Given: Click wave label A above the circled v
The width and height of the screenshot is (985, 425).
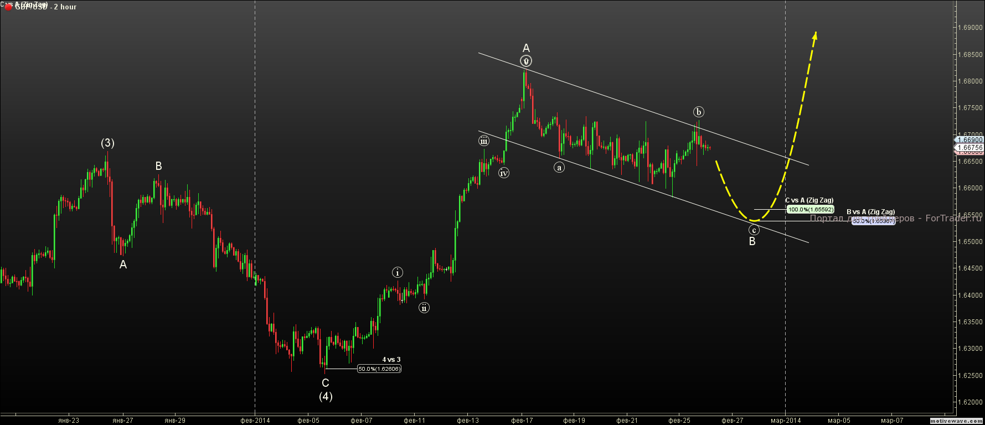Looking at the screenshot, I should [526, 48].
